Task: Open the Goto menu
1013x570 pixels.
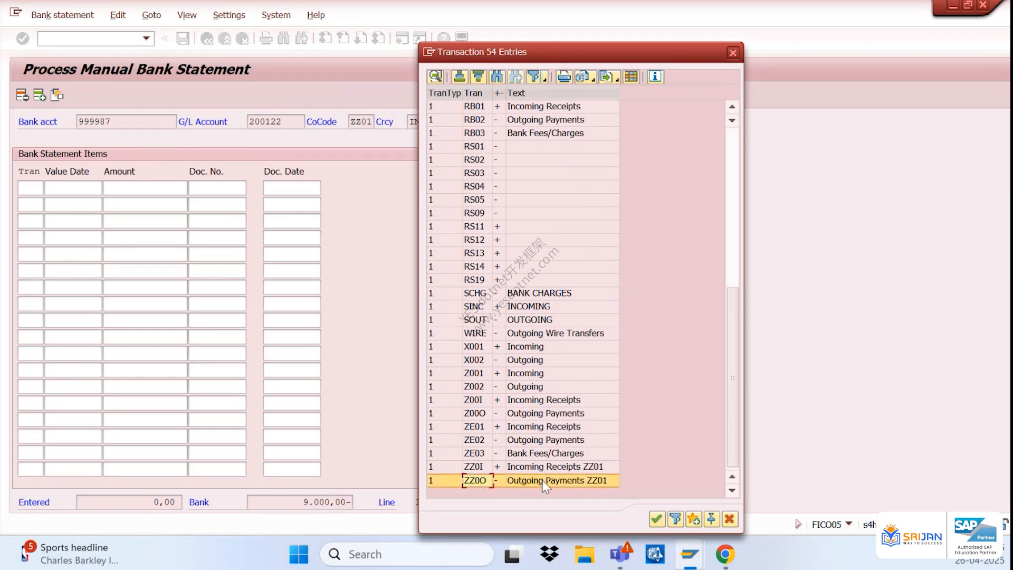Action: [151, 15]
